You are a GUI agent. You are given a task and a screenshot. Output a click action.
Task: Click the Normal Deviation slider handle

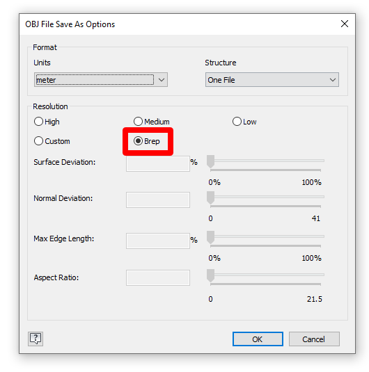[x=210, y=197]
